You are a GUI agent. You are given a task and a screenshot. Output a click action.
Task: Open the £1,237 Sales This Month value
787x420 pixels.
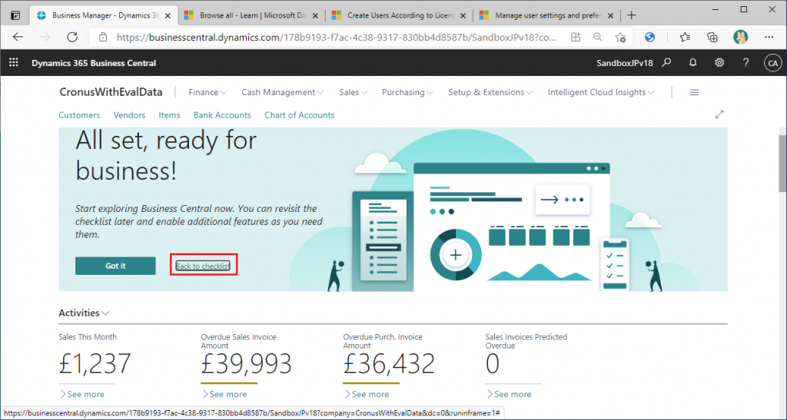[x=95, y=364]
